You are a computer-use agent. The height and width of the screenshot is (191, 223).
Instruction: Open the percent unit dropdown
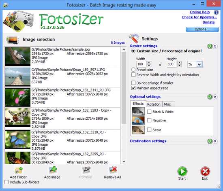[x=199, y=64]
